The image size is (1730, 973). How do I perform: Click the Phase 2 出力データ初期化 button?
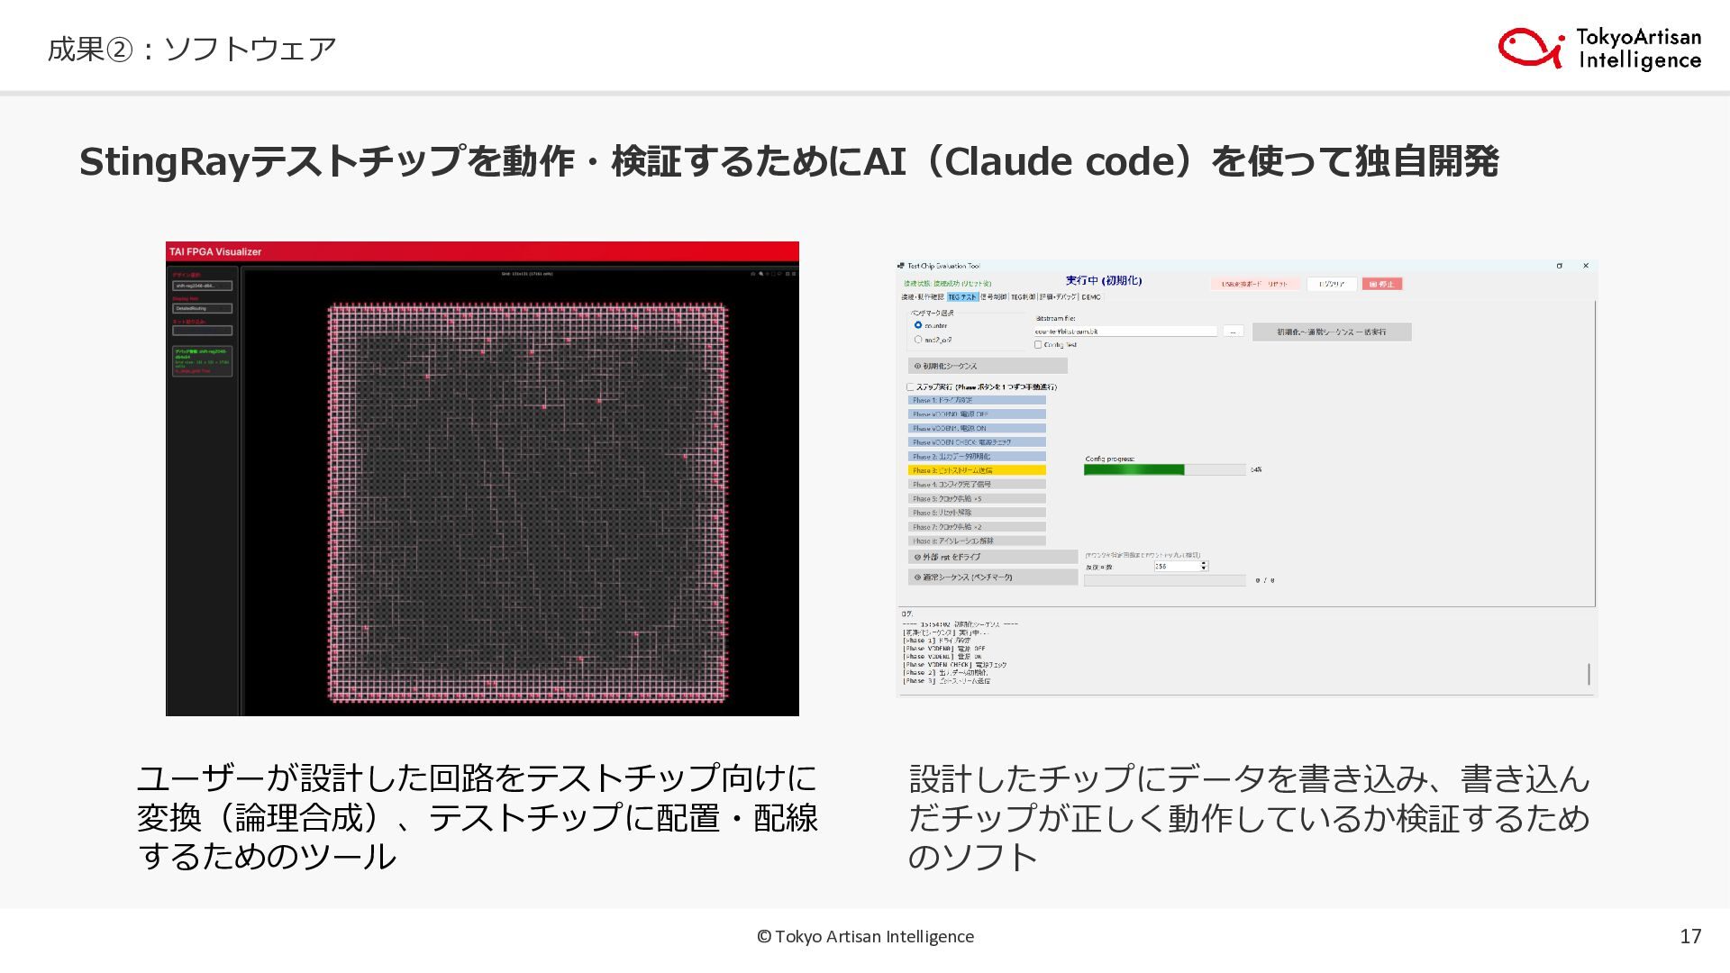pos(977,457)
